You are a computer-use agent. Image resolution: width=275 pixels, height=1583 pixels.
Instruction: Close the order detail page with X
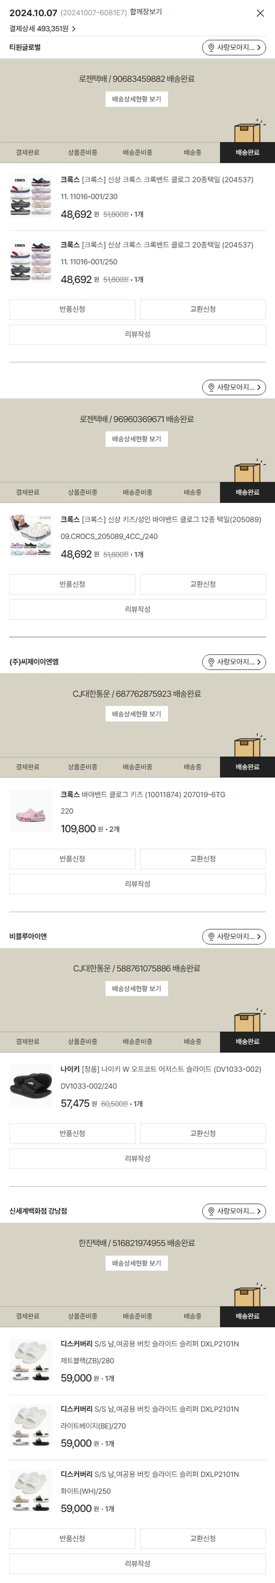pos(260,13)
